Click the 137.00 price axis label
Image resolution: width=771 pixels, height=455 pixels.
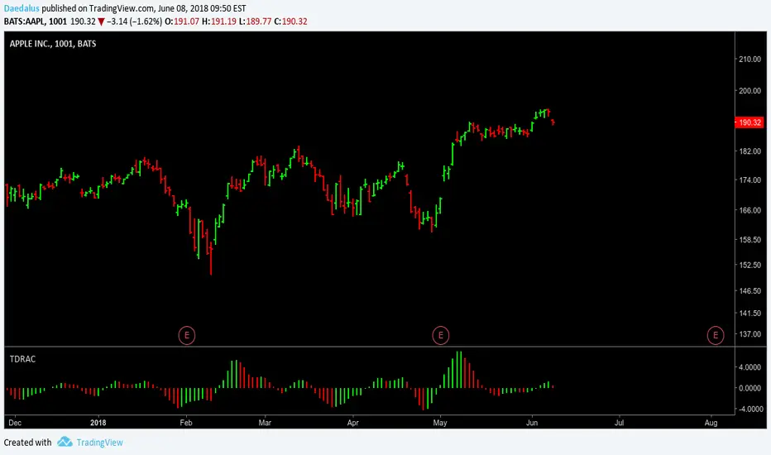(x=749, y=334)
